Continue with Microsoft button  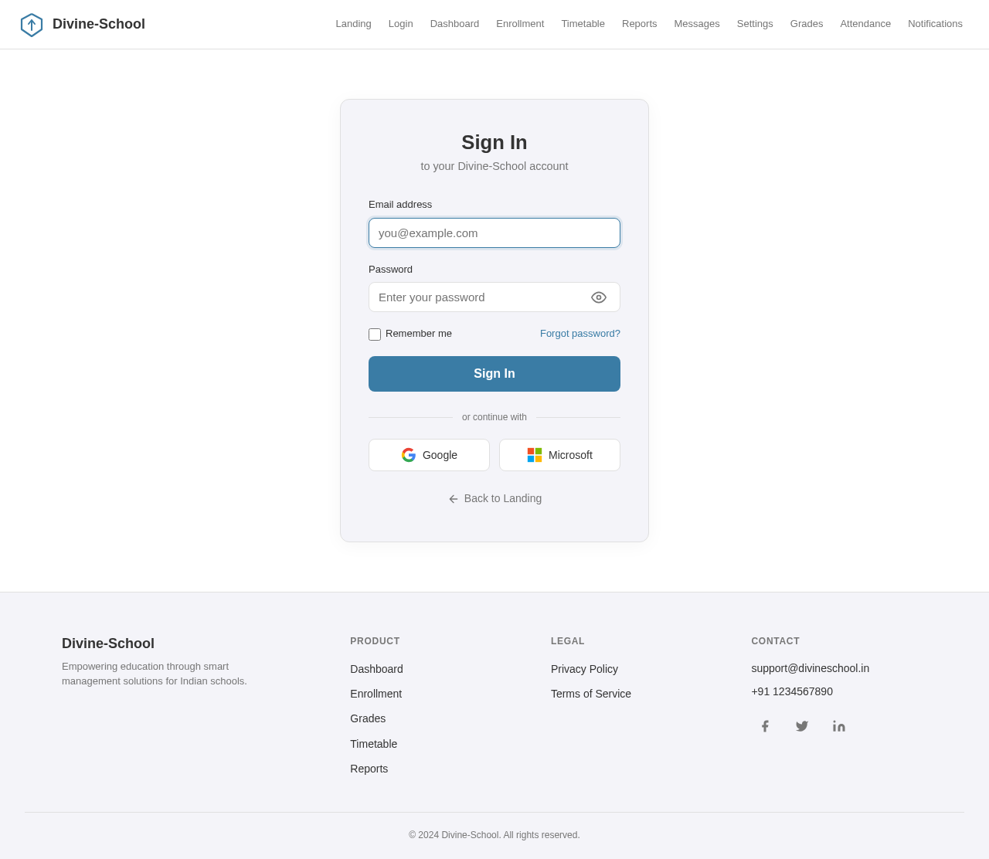click(559, 455)
